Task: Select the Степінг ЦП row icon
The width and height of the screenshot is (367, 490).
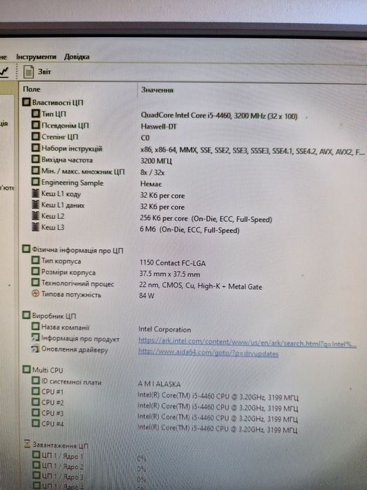Action: [36, 136]
